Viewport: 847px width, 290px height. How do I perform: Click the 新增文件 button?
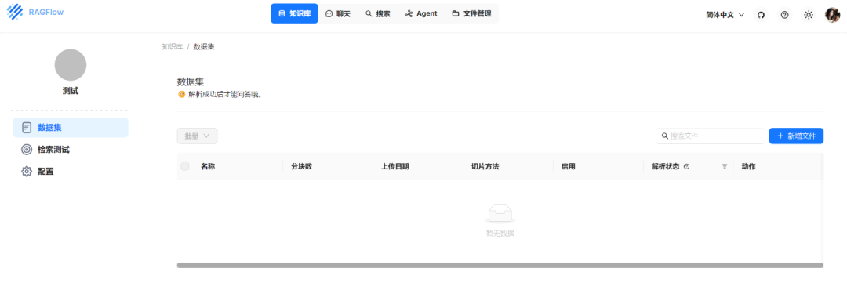point(796,136)
